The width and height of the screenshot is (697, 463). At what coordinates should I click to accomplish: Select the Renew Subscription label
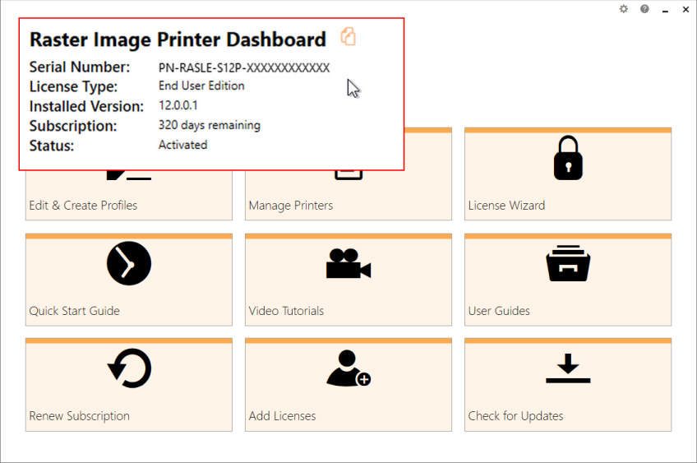click(79, 416)
